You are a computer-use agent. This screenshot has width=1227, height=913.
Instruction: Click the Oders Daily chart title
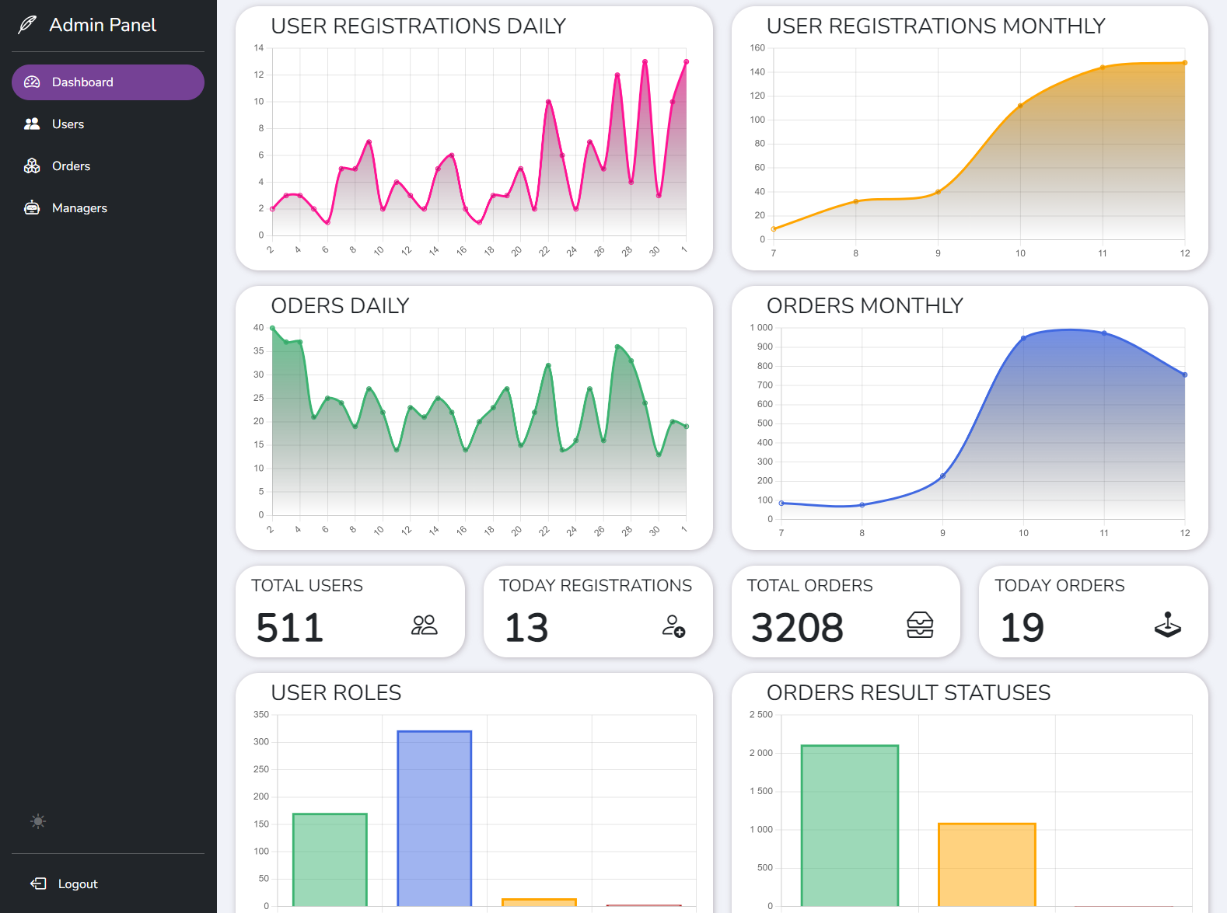click(340, 306)
